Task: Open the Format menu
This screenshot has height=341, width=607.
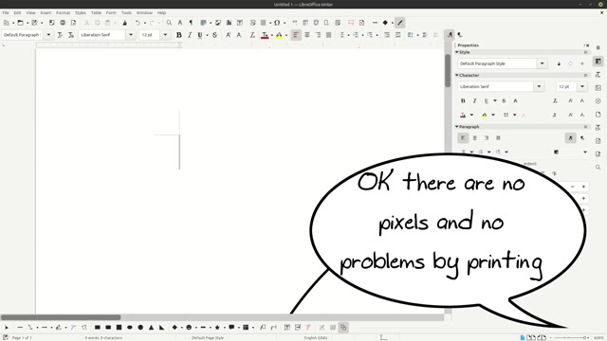Action: (63, 12)
